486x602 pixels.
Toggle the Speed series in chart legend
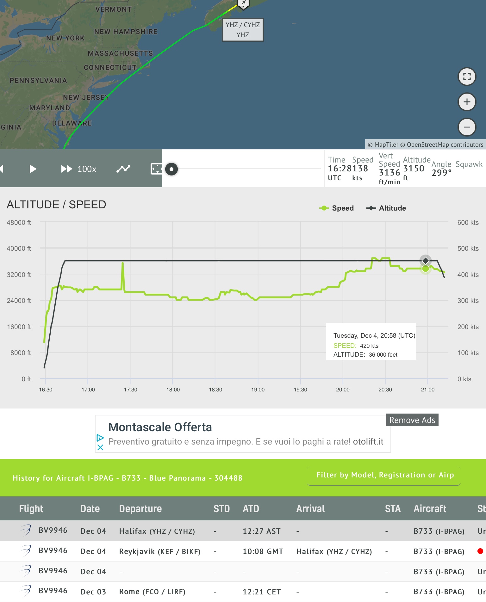[x=337, y=208]
